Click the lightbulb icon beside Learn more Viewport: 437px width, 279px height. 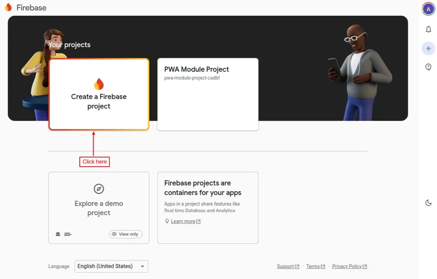click(x=167, y=221)
